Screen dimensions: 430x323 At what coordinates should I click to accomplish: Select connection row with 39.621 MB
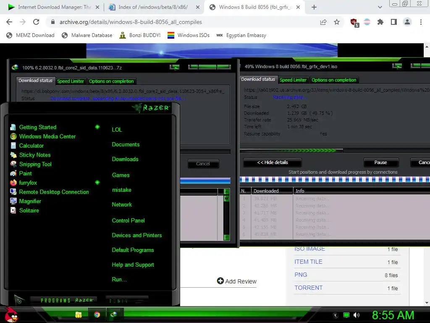(335, 199)
